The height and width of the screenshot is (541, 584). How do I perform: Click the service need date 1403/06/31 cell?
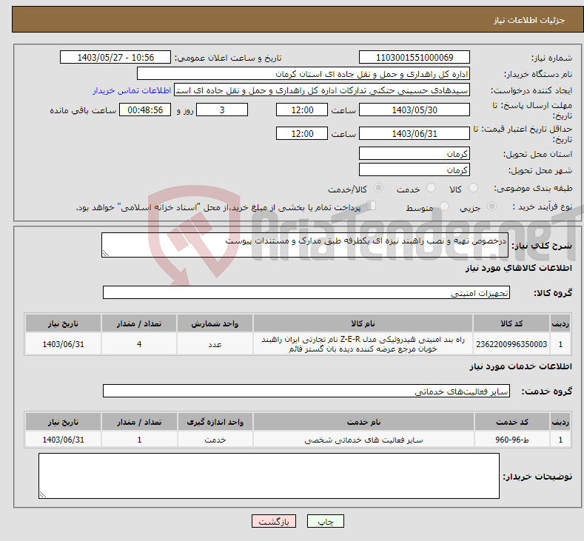tap(64, 440)
